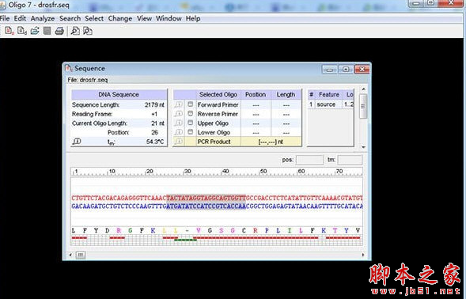Open the Window menu

point(169,18)
